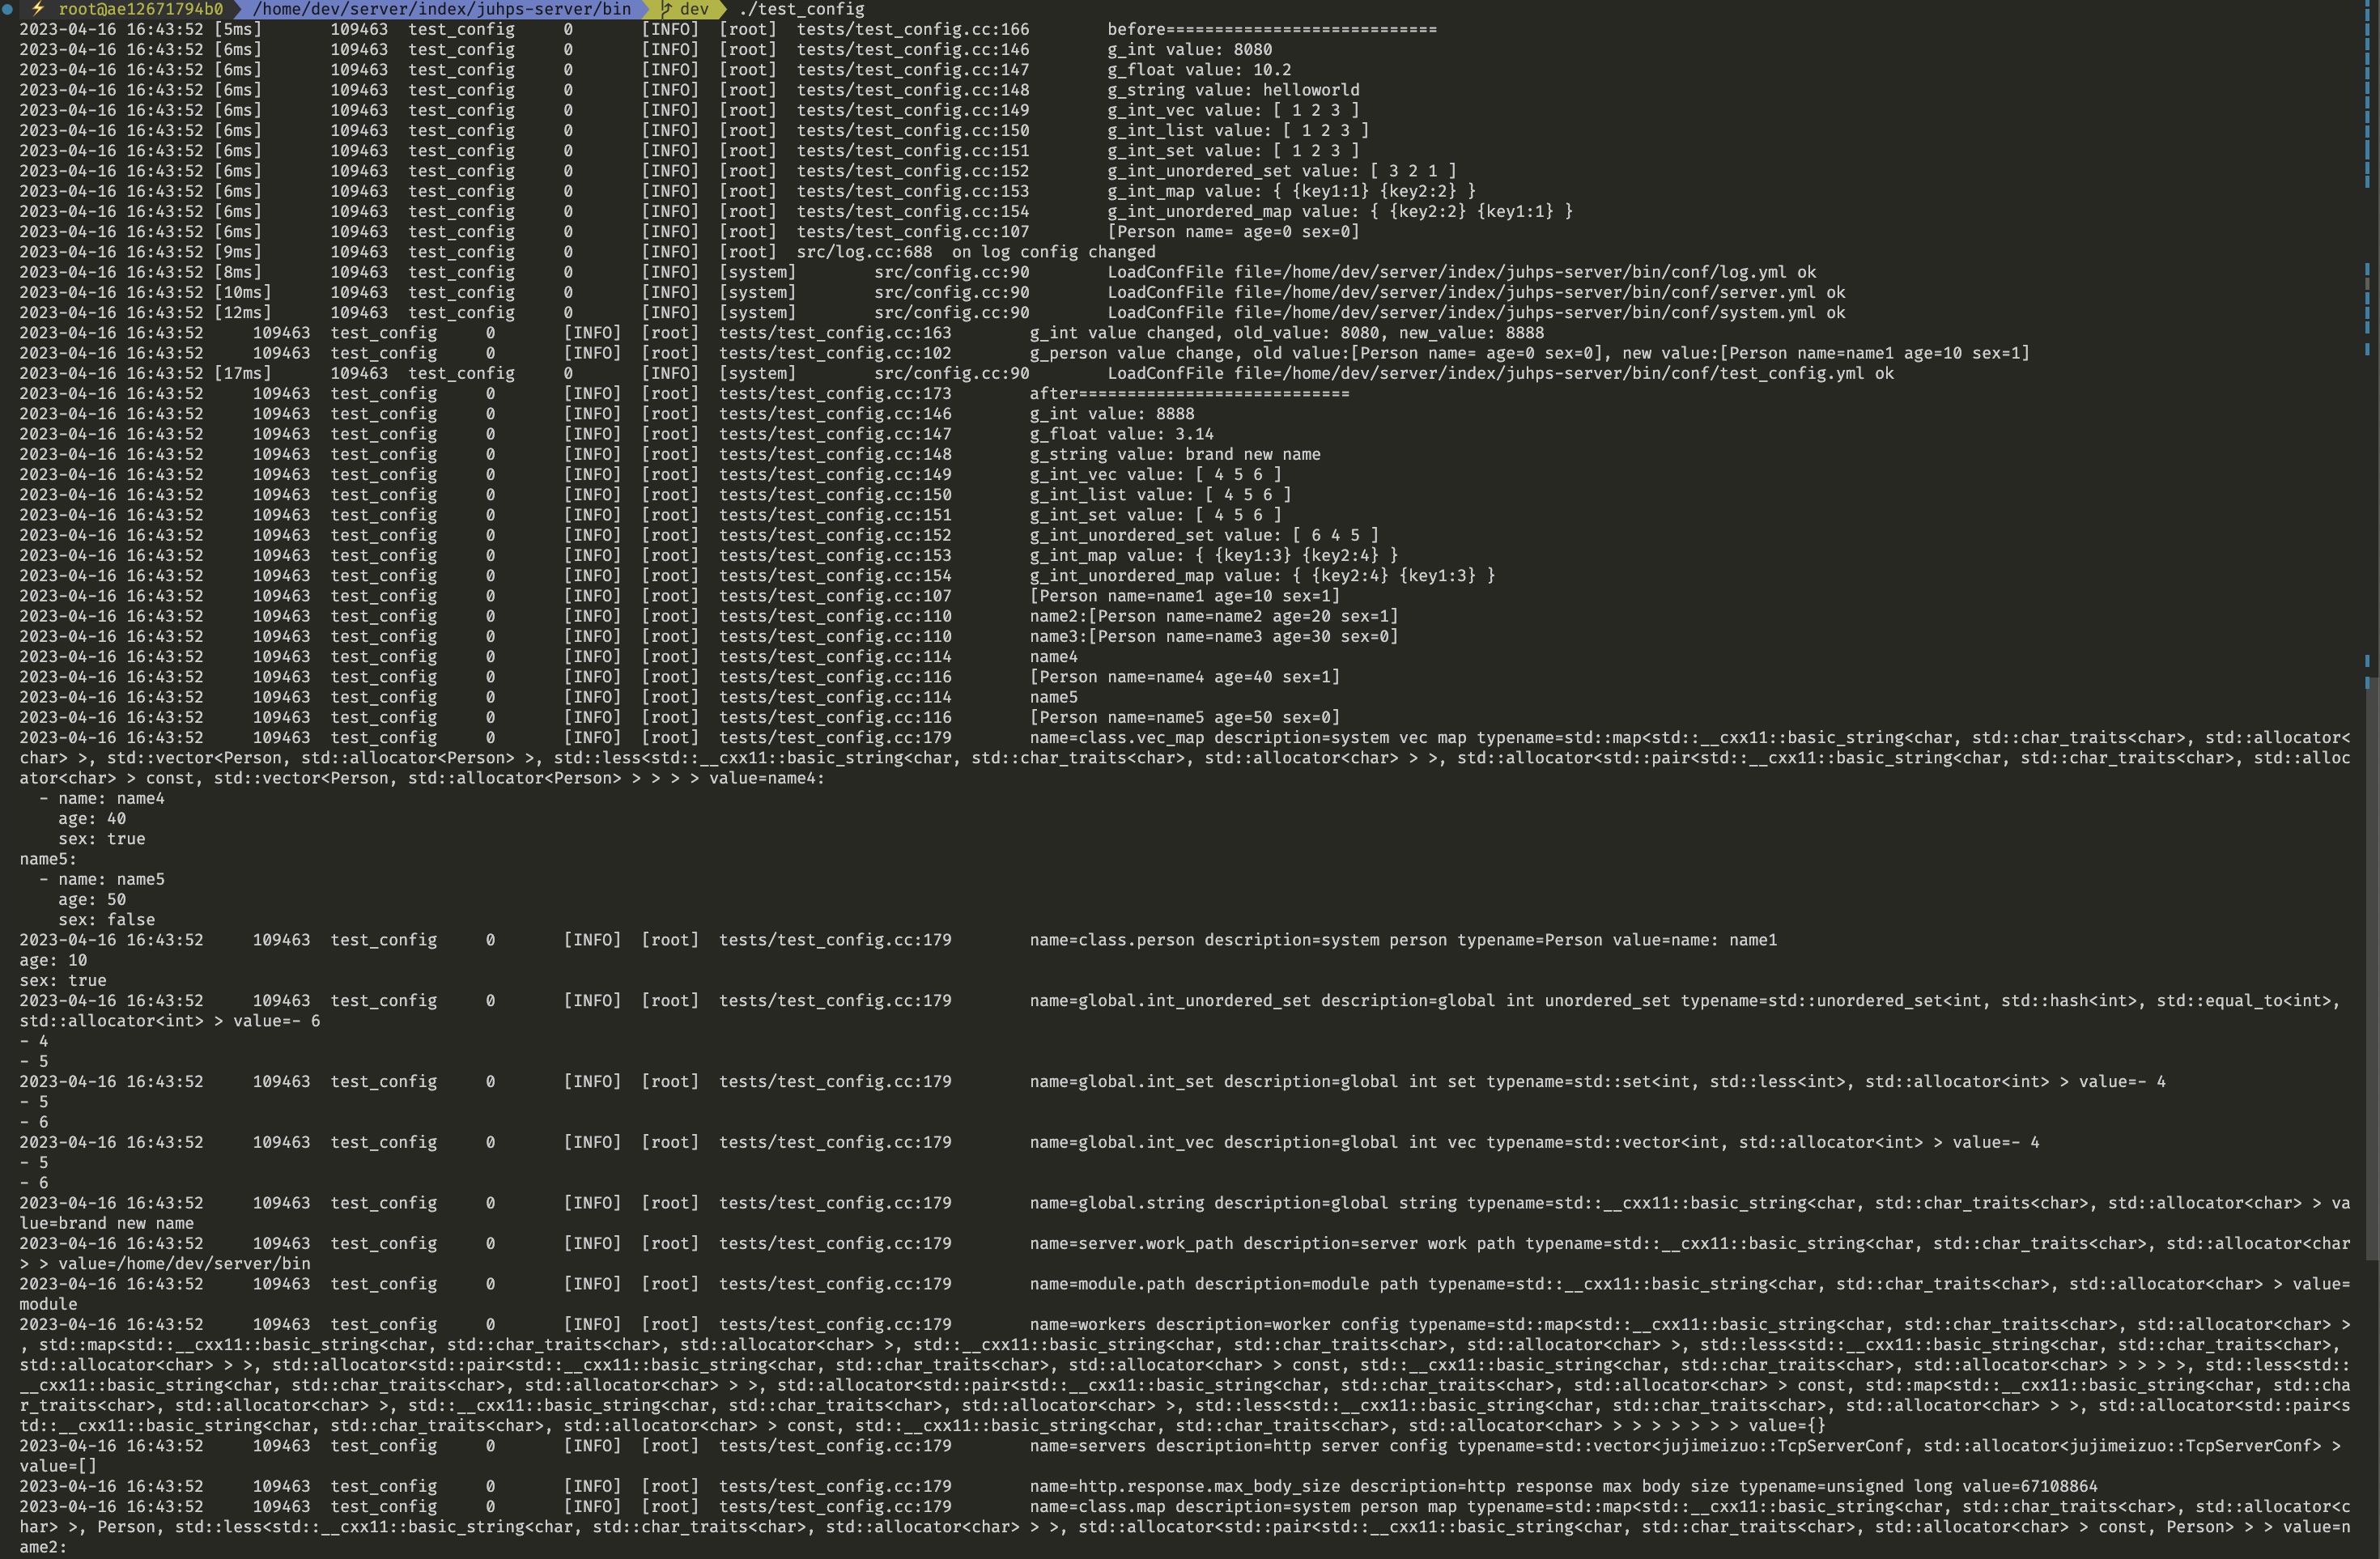Click the 'g_float value: 3.14' message

[x=1122, y=434]
